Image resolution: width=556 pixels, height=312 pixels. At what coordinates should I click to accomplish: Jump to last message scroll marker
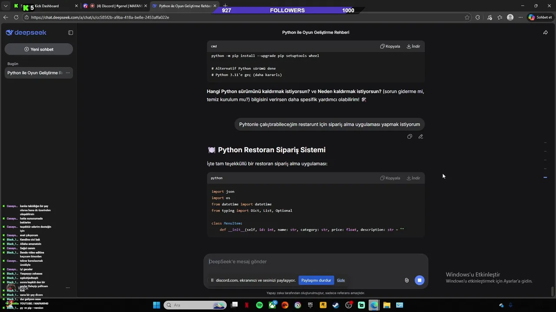point(545,177)
